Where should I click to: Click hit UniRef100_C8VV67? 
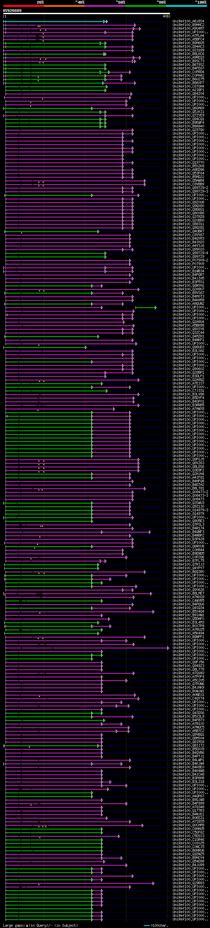(188, 235)
